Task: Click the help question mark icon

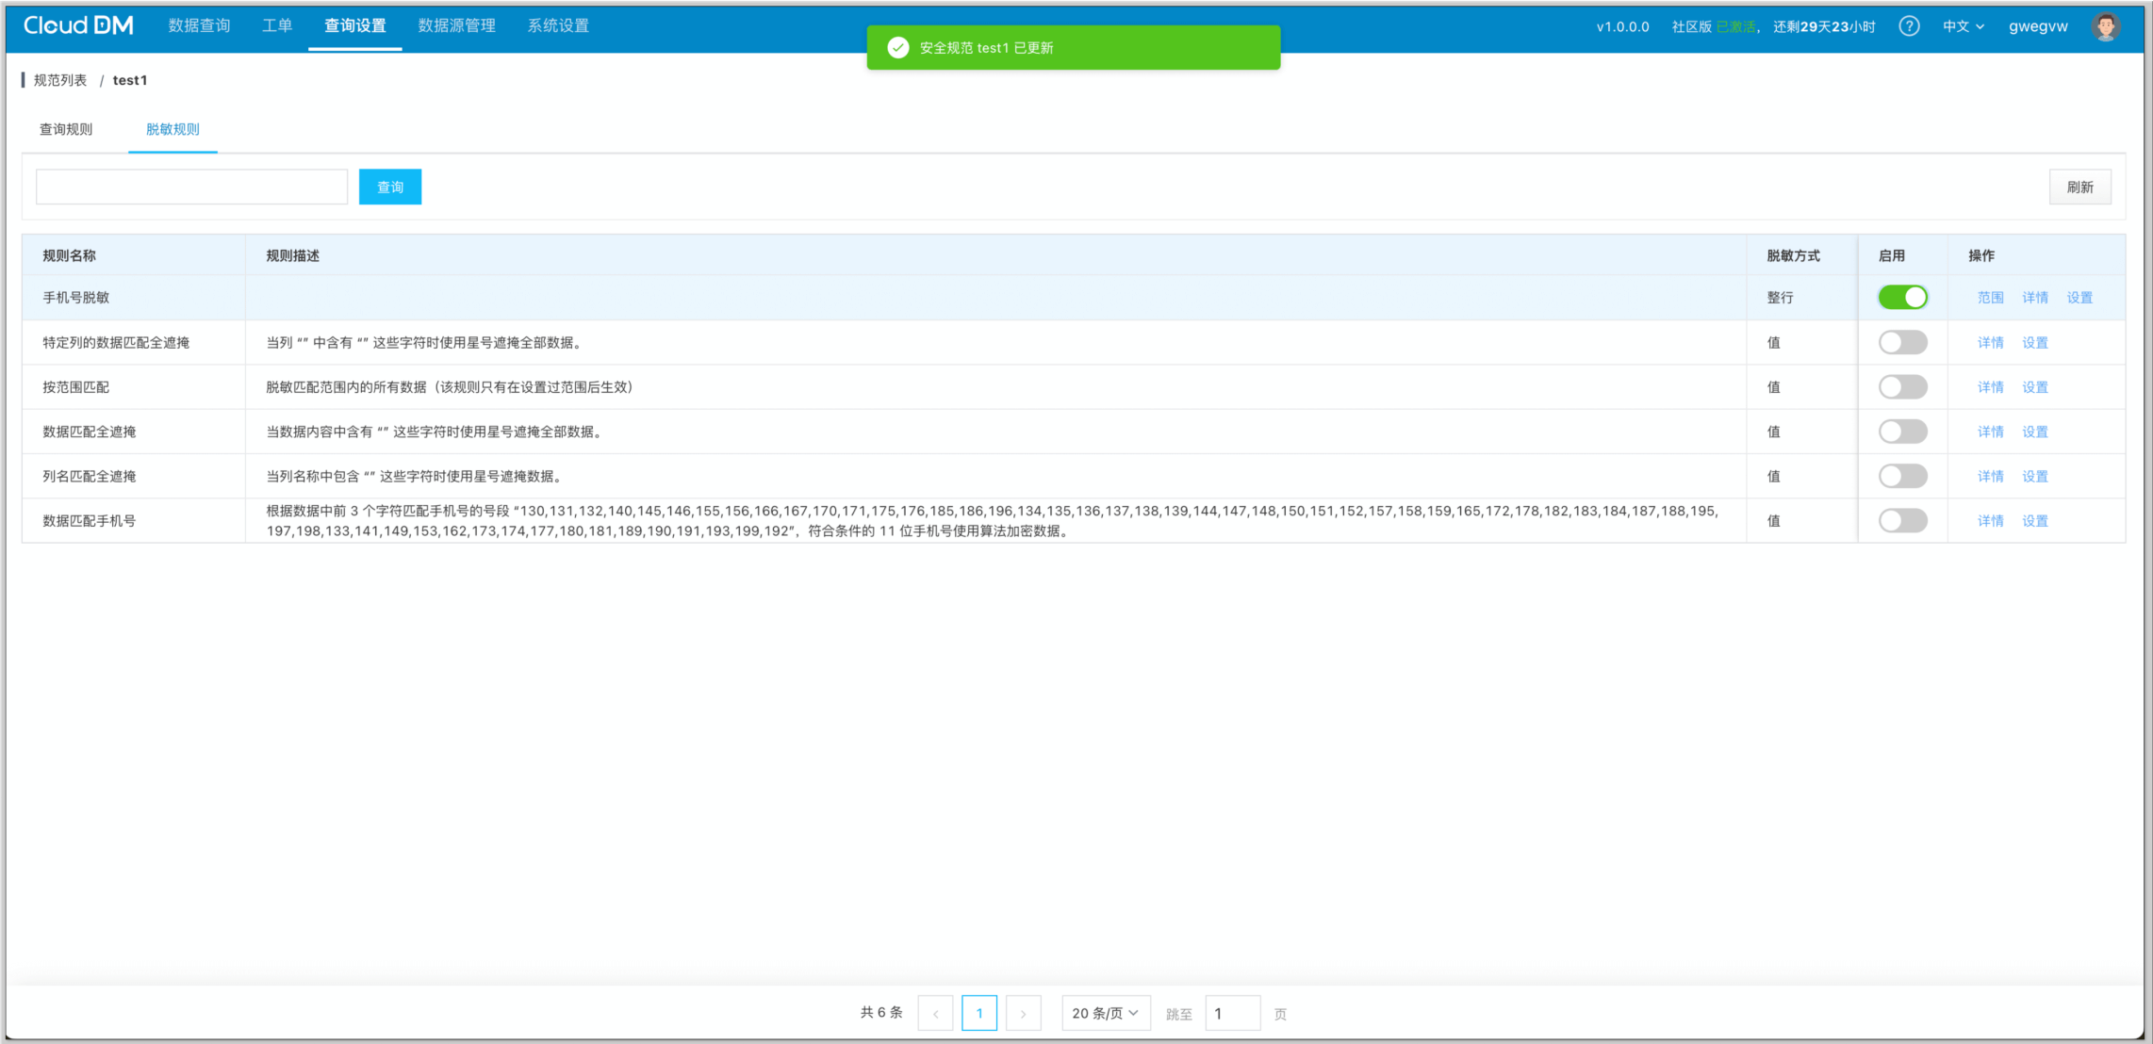Action: 1909,26
